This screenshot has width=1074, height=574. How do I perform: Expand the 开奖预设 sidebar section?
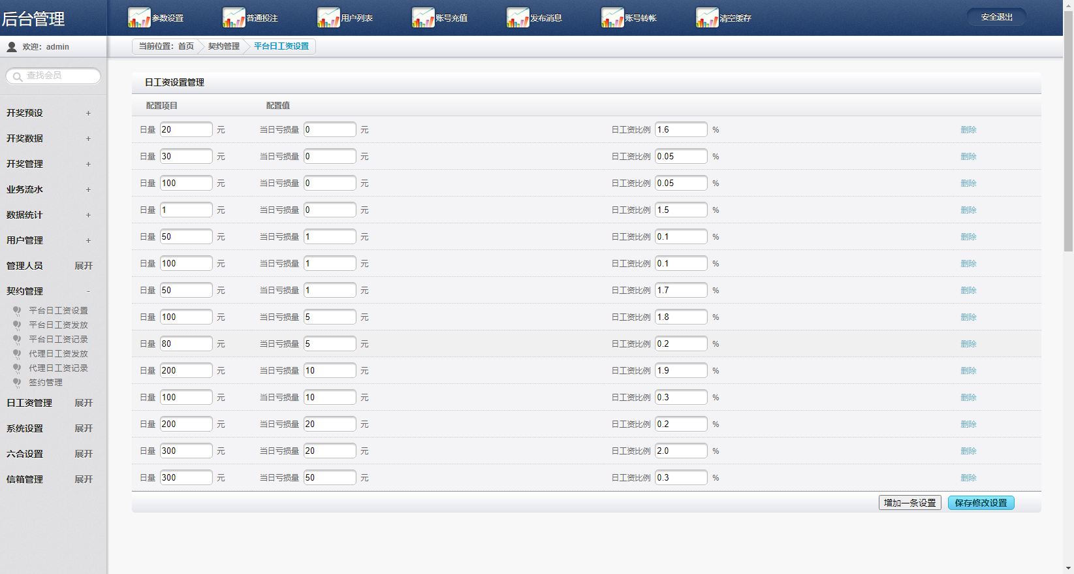pos(88,114)
